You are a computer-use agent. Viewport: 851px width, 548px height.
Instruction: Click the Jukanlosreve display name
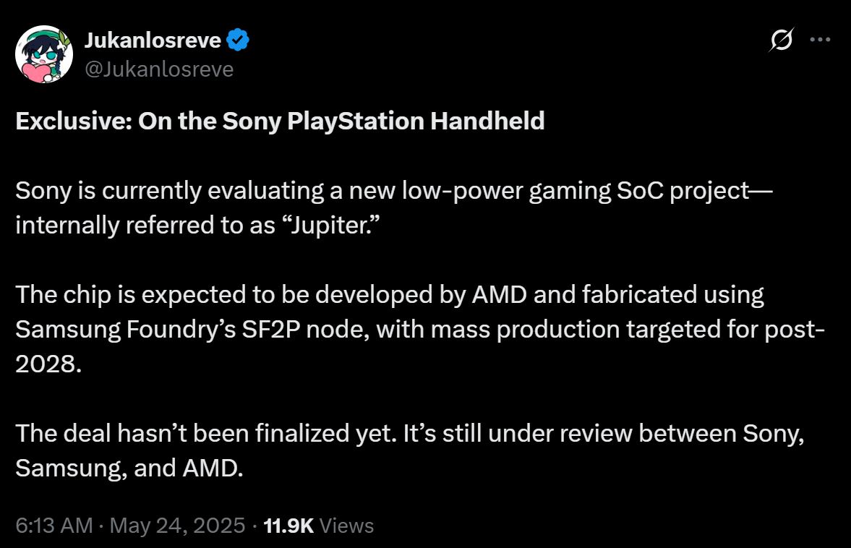[153, 41]
